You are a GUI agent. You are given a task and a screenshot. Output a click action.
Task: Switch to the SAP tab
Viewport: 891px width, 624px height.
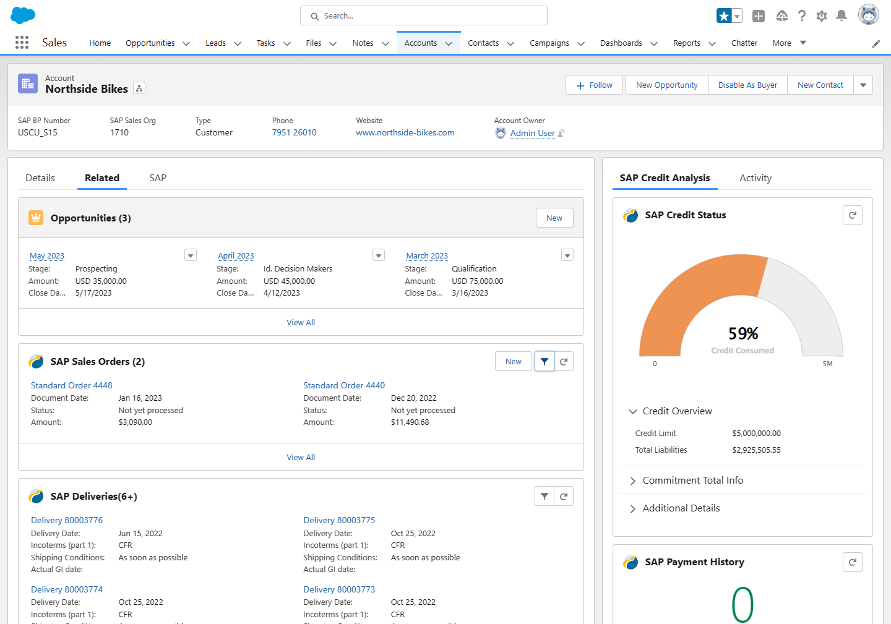coord(158,178)
